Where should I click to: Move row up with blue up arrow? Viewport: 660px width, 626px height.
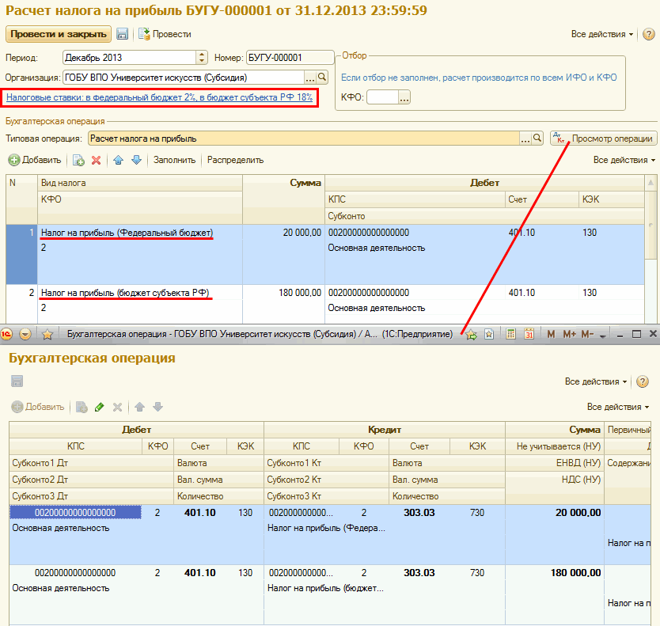(x=119, y=160)
